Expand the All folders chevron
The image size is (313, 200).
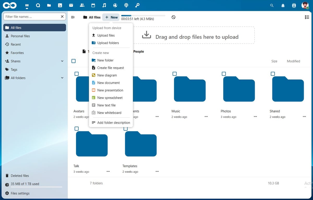tap(62, 78)
